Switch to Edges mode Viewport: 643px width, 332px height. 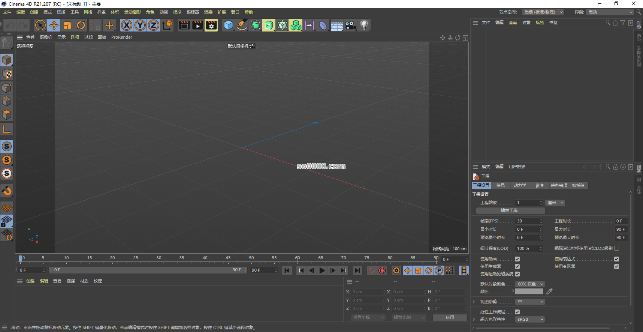pos(7,101)
